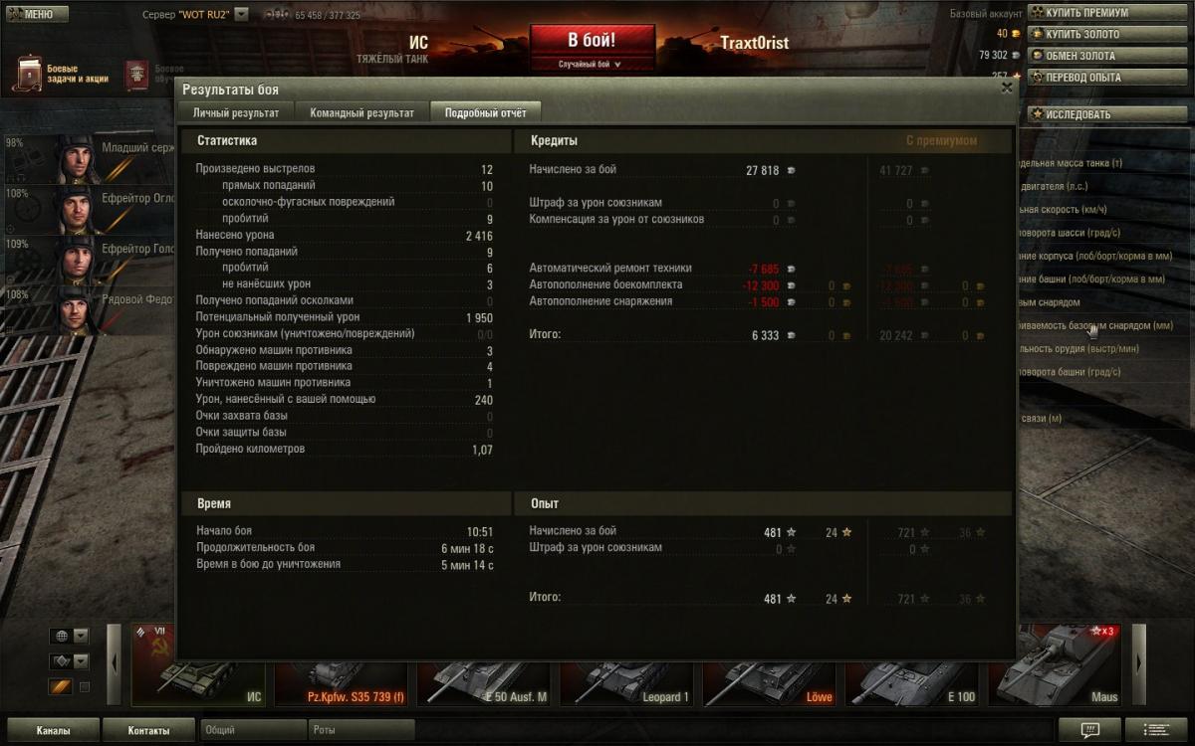Click the orange elite-status filter icon

60,686
